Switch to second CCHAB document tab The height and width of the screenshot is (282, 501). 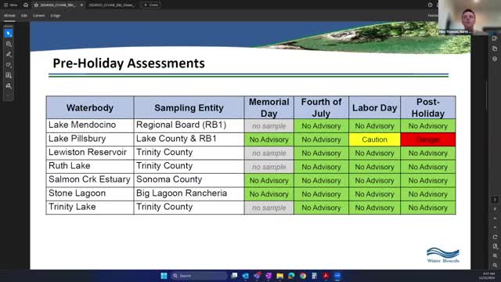(111, 5)
